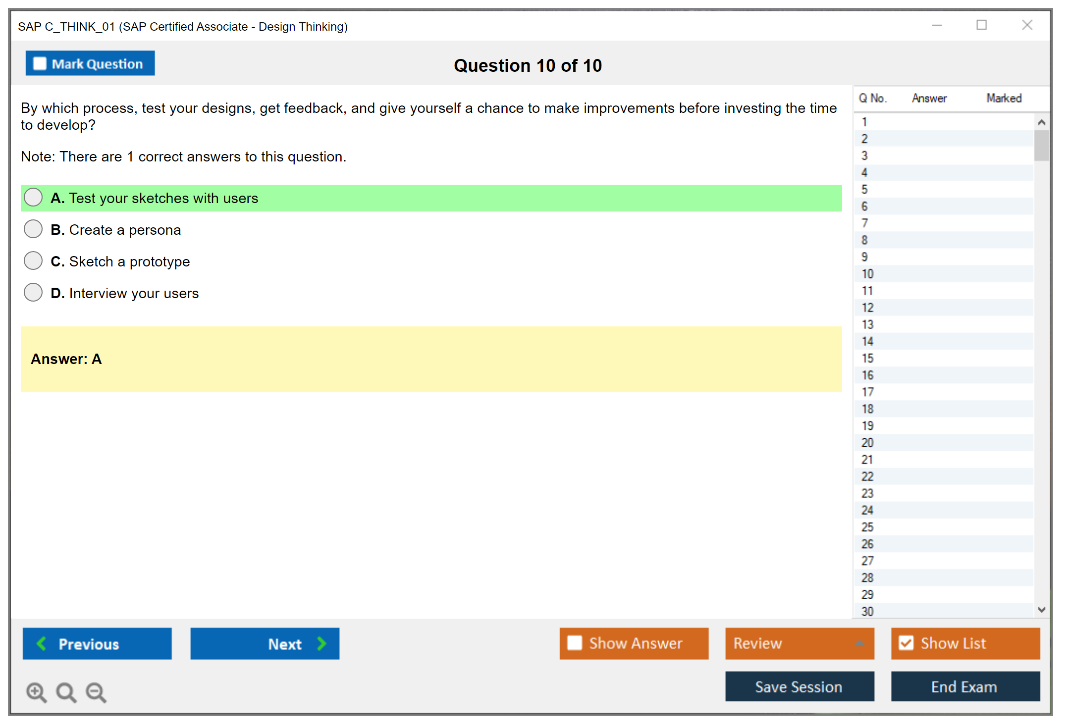The image size is (1065, 728).
Task: Select option B Create a persona
Action: 33,229
